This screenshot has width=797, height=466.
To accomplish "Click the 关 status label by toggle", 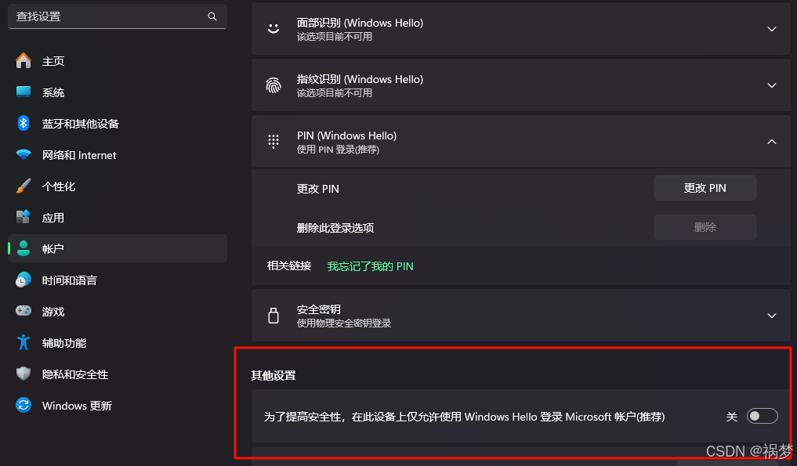I will tap(732, 417).
